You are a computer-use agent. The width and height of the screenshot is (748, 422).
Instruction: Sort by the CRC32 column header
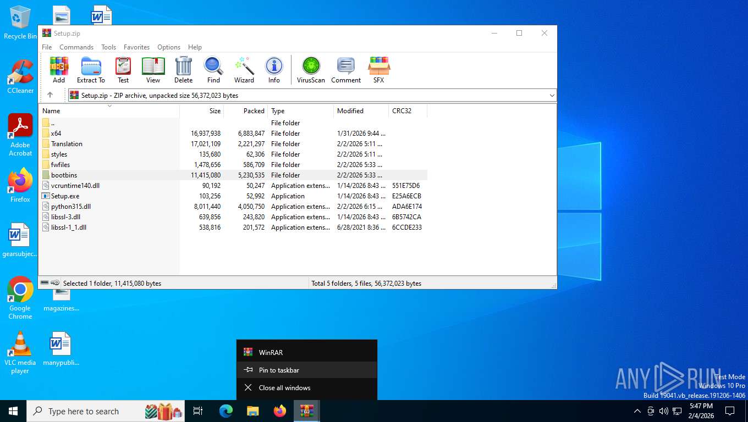coord(408,111)
